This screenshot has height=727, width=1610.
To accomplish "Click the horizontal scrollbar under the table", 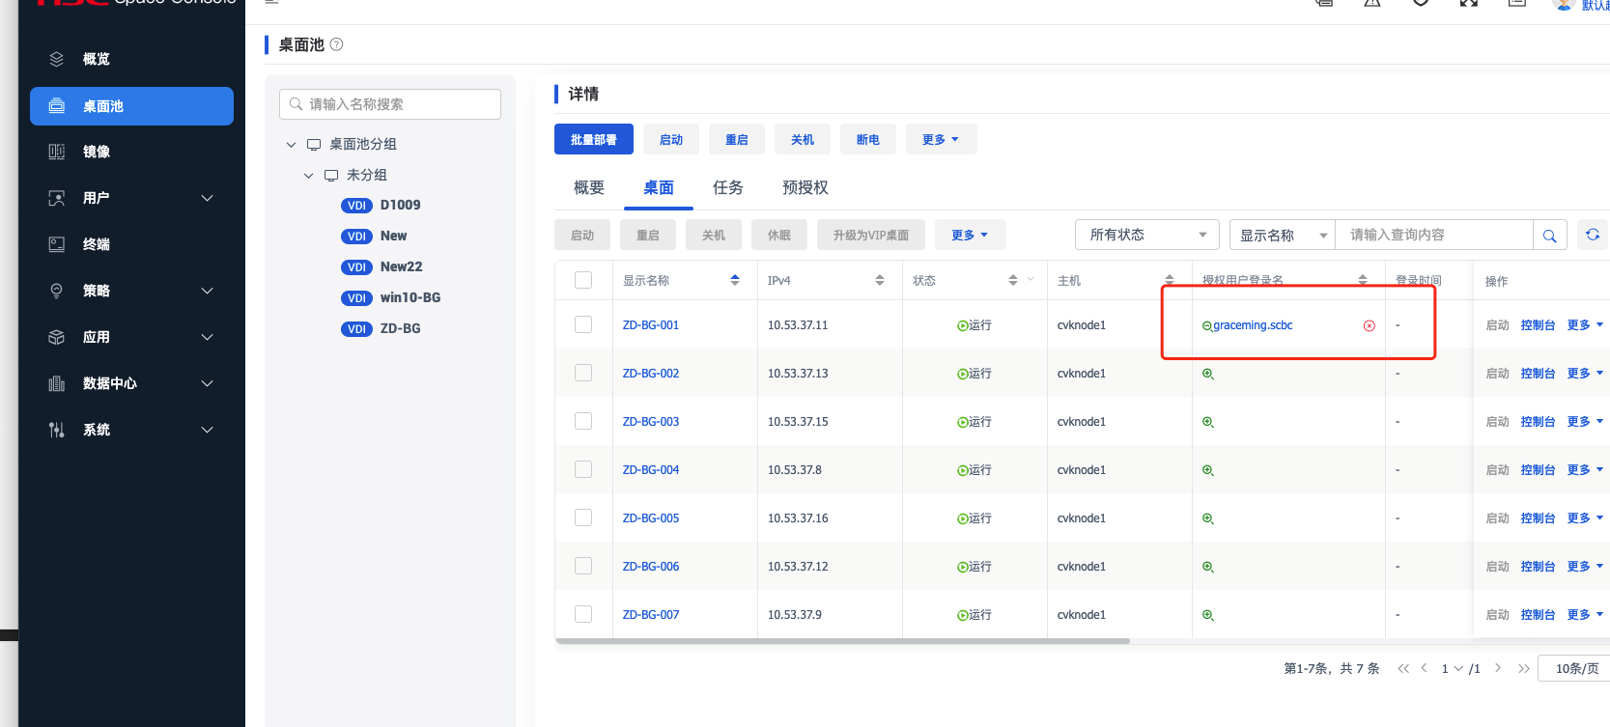I will pos(841,641).
